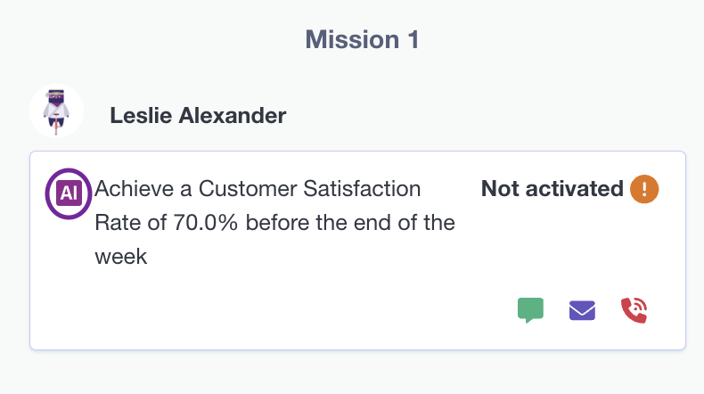Click the Not activated status label

tap(553, 189)
